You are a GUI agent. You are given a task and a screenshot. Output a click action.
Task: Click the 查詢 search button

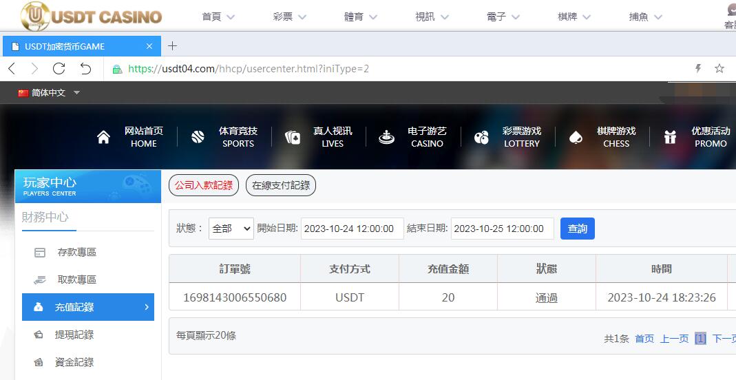click(578, 229)
